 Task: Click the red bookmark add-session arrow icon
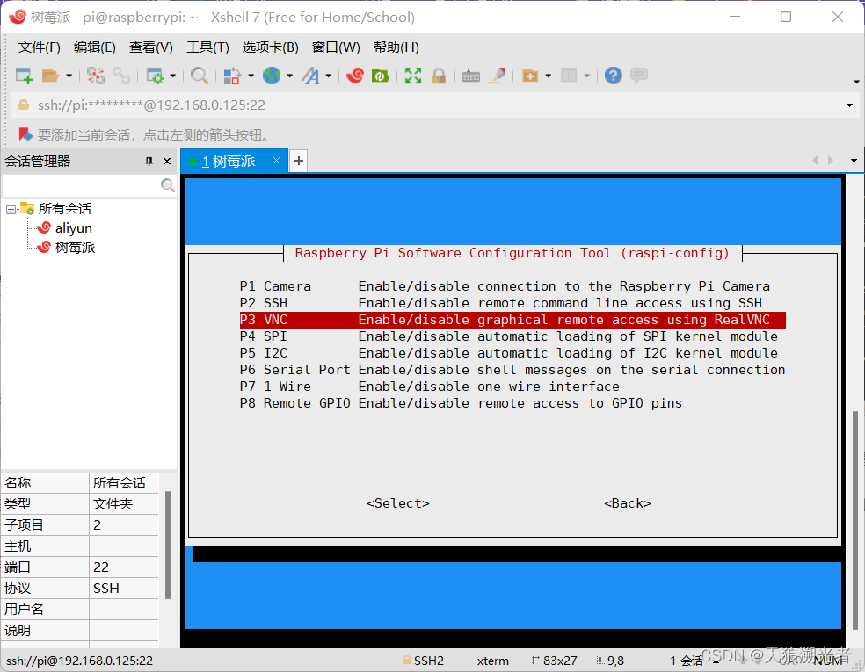[x=25, y=134]
